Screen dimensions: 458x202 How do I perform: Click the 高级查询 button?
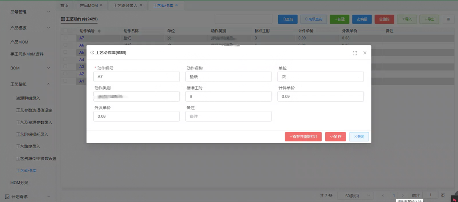[x=314, y=19]
